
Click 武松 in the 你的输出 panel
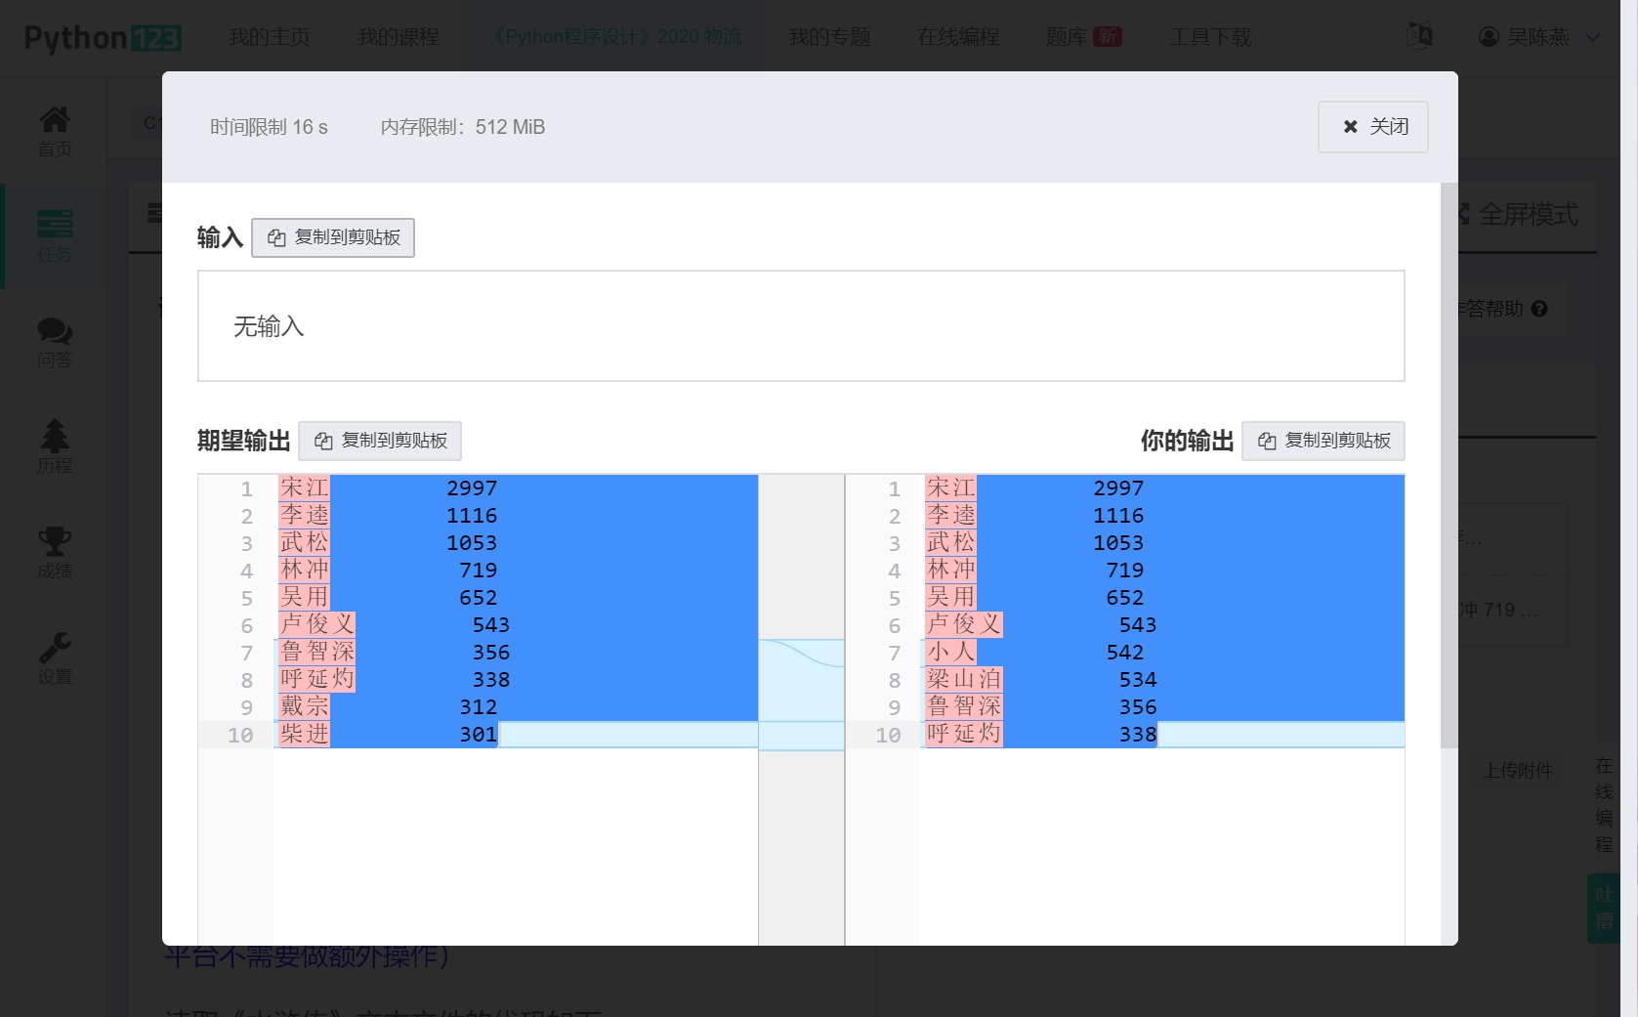click(950, 542)
